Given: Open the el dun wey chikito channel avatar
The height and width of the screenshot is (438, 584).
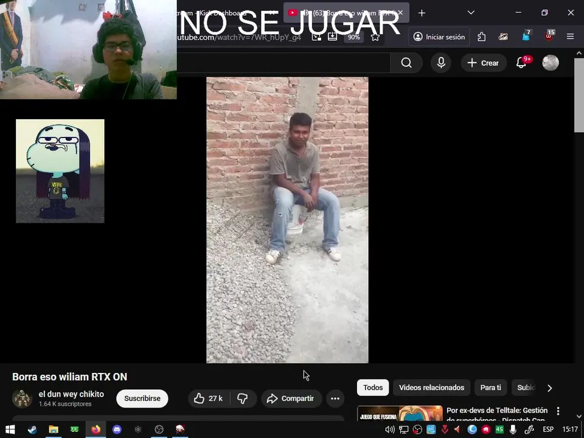Looking at the screenshot, I should 22,398.
